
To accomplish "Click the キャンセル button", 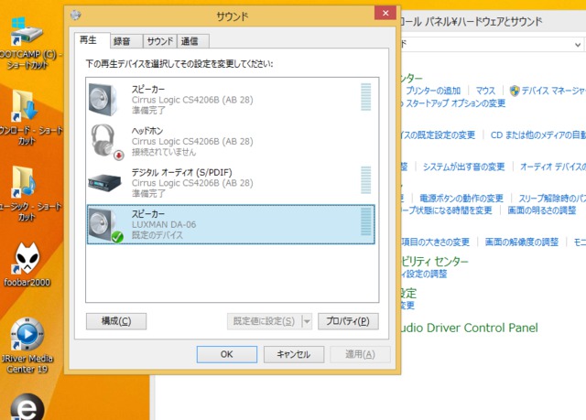I will tap(294, 354).
